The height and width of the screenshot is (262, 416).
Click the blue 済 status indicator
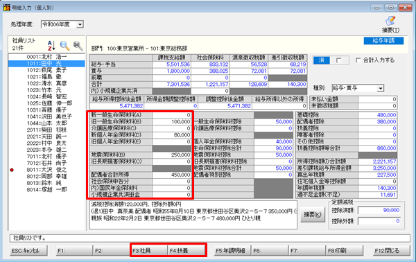pyautogui.click(x=321, y=60)
